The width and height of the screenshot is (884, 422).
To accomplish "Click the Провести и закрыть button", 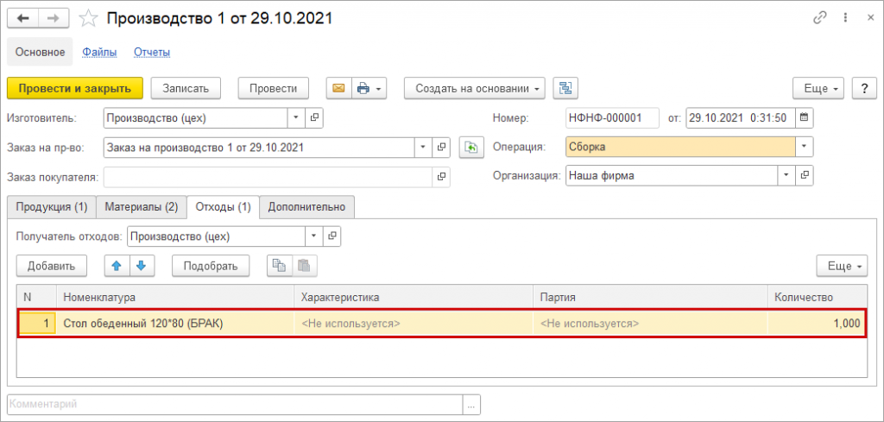I will (74, 88).
